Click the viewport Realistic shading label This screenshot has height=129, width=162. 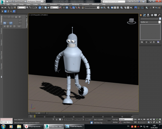[x=45, y=15]
